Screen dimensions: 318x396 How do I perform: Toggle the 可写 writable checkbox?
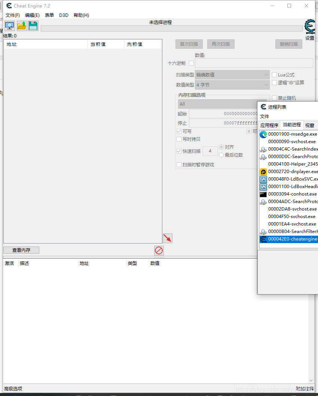(x=179, y=132)
